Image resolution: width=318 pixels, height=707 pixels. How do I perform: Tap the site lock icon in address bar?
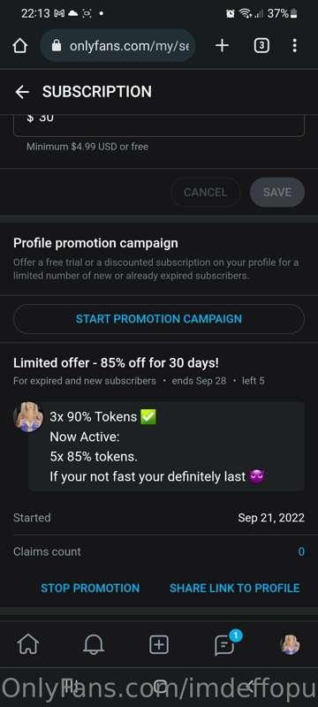pos(57,46)
